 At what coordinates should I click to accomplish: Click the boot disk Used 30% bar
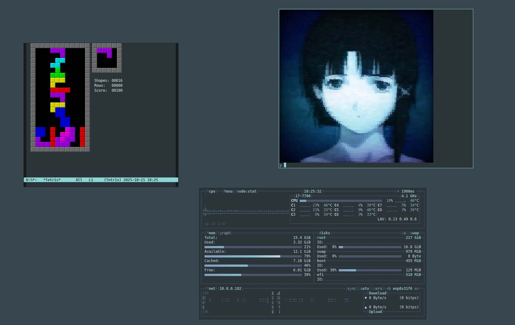pyautogui.click(x=370, y=270)
